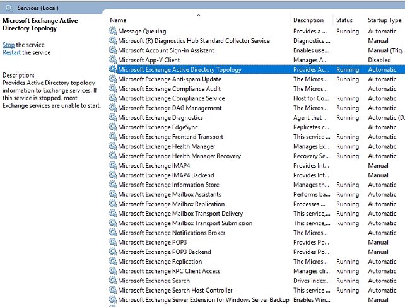Click Stop the service link
The width and height of the screenshot is (405, 307).
click(9, 45)
